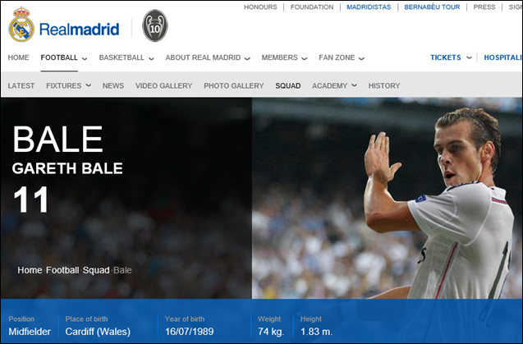Image resolution: width=523 pixels, height=344 pixels.
Task: Open the Honours link
Action: [260, 7]
